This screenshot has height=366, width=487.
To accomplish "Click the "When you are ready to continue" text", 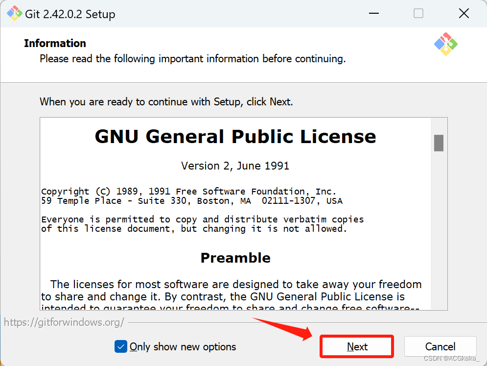I will pyautogui.click(x=166, y=102).
